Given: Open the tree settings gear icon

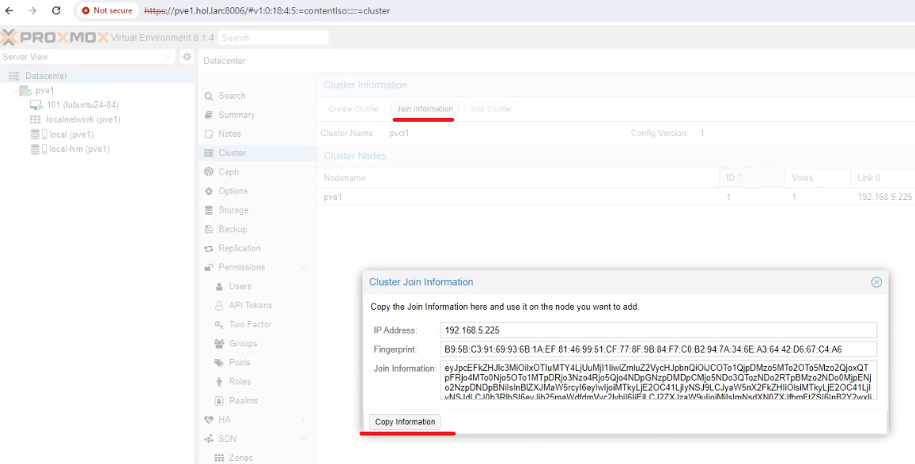Looking at the screenshot, I should point(187,57).
